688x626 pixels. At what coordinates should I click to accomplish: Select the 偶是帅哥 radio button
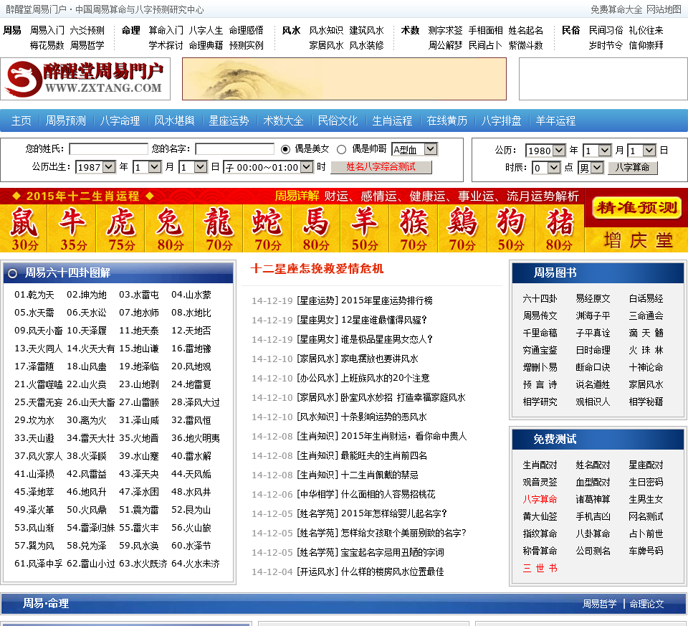pyautogui.click(x=341, y=149)
